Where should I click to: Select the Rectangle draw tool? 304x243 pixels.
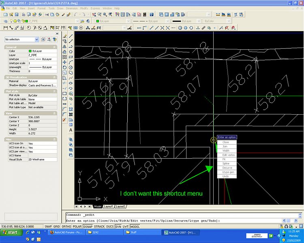click(71, 57)
